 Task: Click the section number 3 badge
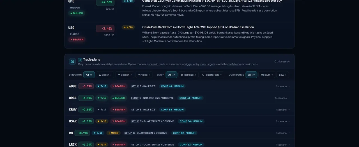tap(80, 60)
